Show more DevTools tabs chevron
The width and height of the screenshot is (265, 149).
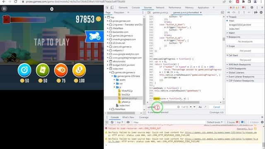[x=214, y=7]
